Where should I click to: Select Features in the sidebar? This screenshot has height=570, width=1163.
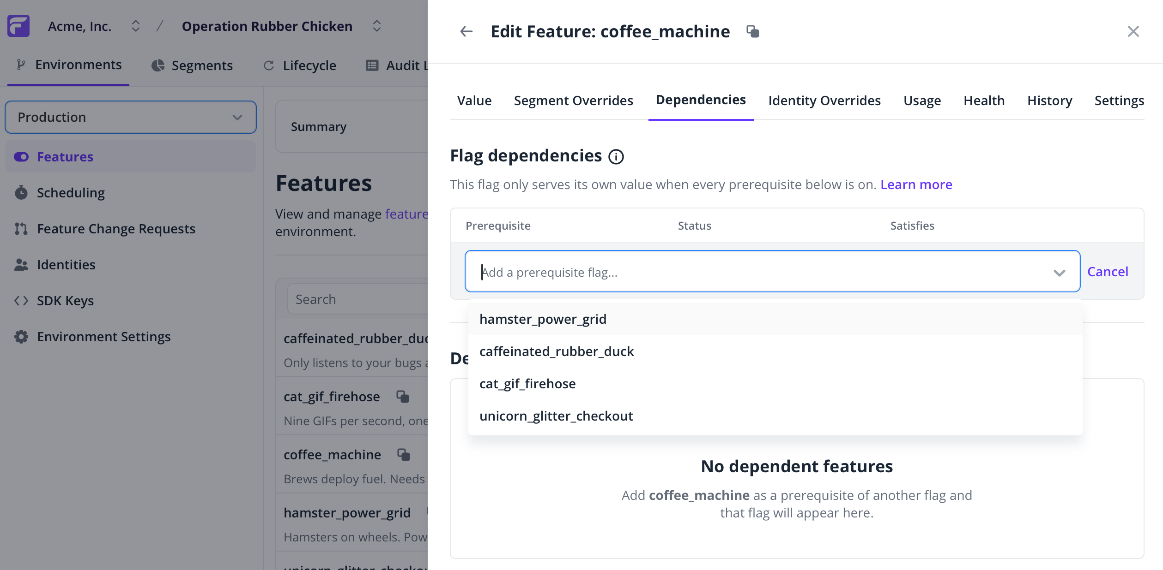130,157
